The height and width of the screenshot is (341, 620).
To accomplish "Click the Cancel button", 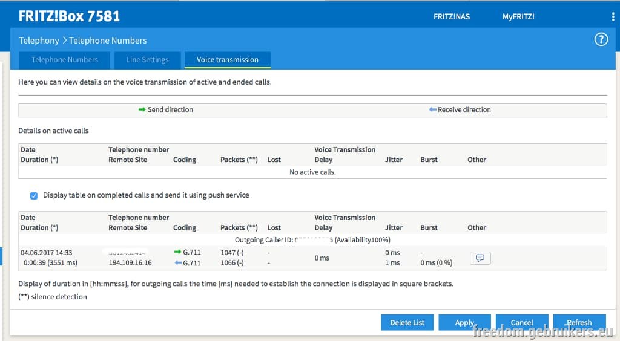I will 522,322.
